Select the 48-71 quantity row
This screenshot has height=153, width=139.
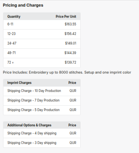[x=42, y=53]
